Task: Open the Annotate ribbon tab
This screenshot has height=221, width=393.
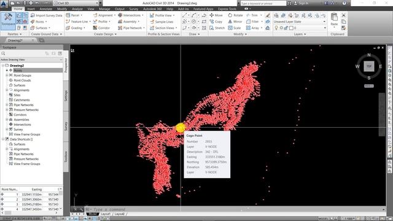Action: (x=46, y=9)
